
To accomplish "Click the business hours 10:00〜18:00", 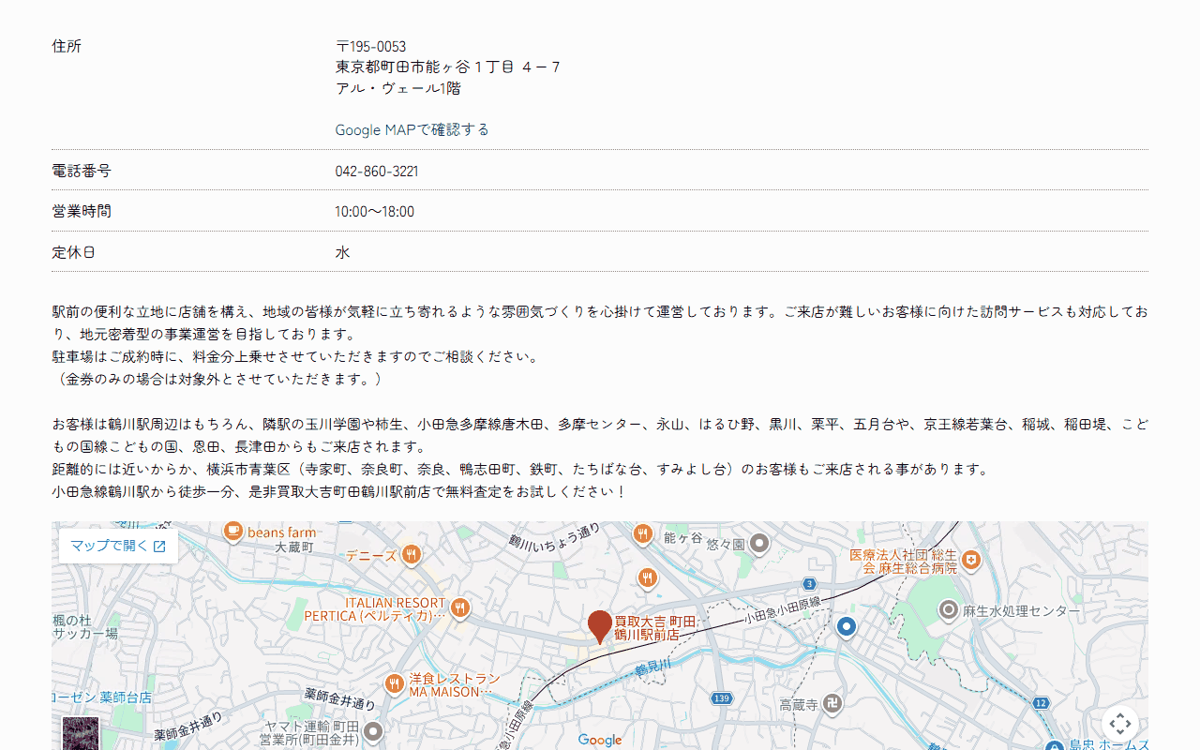I will (375, 212).
